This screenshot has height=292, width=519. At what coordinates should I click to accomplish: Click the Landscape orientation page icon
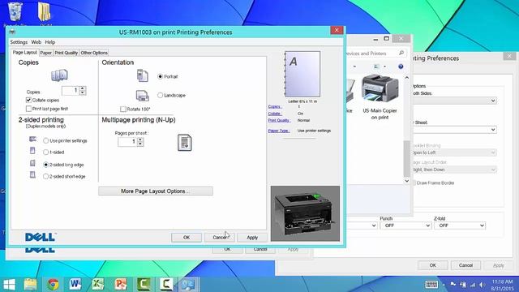click(143, 96)
